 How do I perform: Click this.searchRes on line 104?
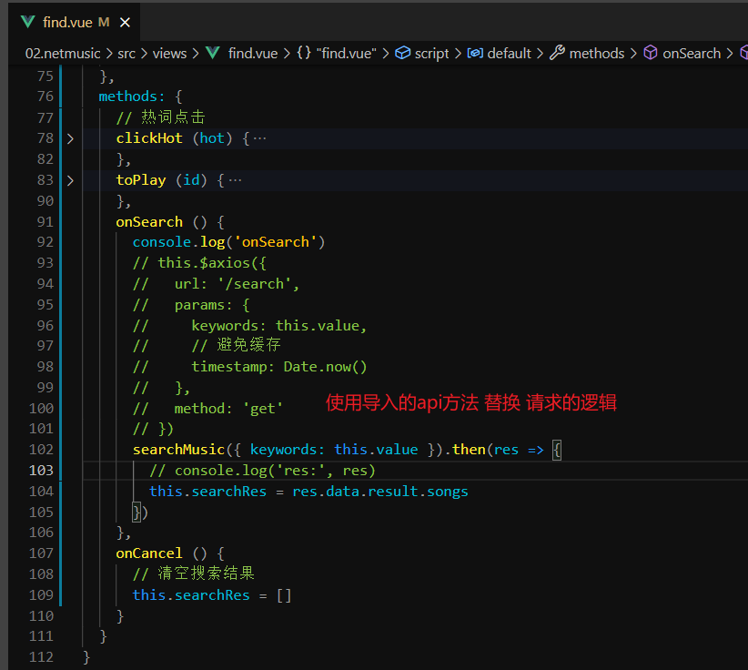point(207,492)
